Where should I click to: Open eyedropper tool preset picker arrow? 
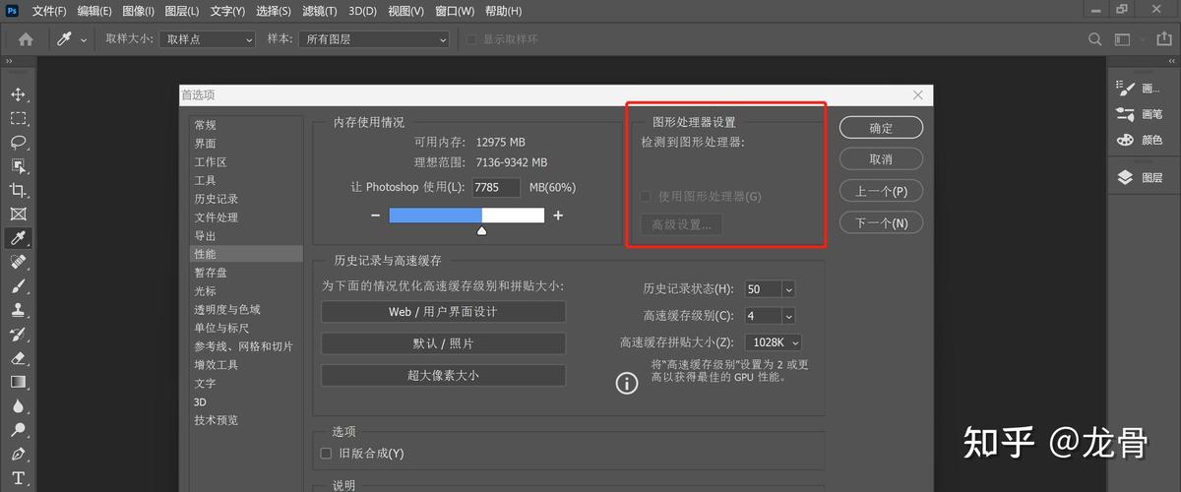84,39
